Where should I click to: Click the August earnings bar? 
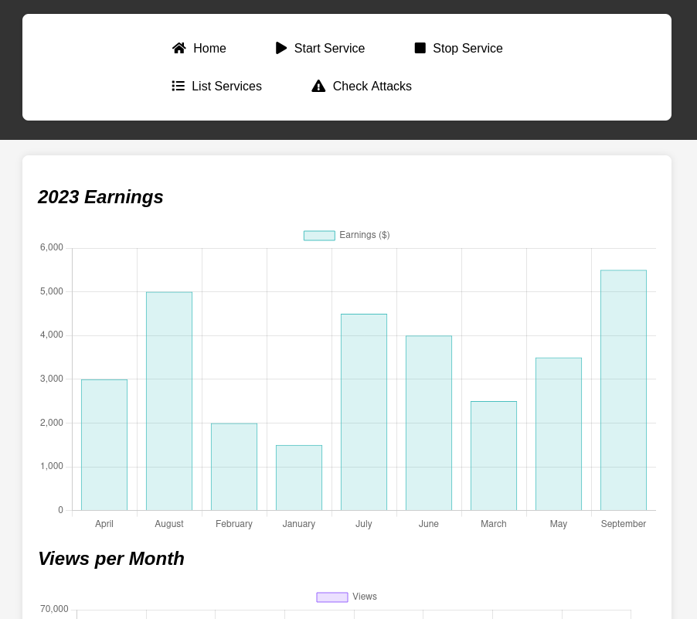tap(169, 401)
